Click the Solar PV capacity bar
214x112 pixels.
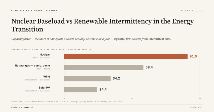81,89
